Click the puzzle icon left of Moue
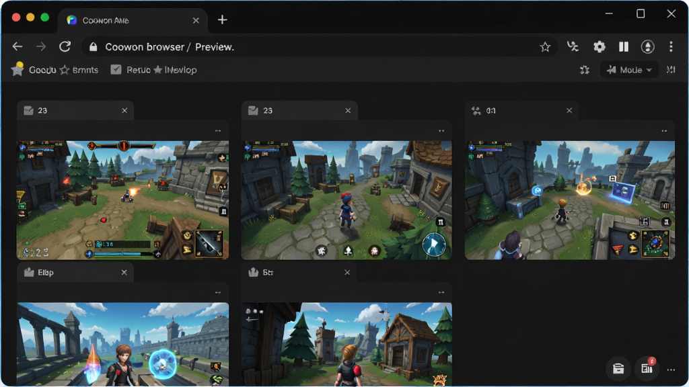 click(x=585, y=70)
